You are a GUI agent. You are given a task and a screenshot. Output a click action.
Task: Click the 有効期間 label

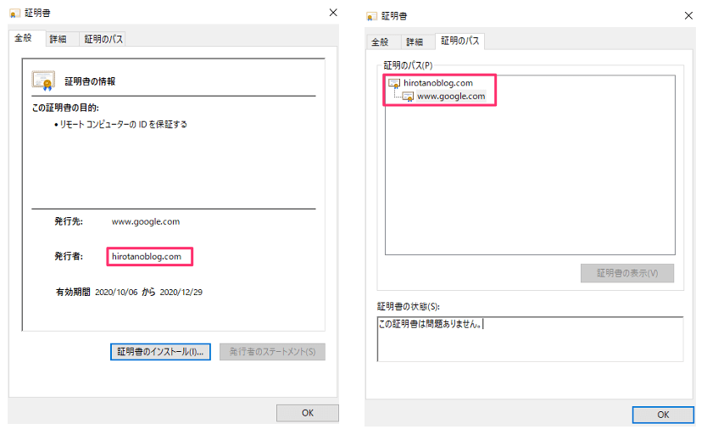[73, 293]
